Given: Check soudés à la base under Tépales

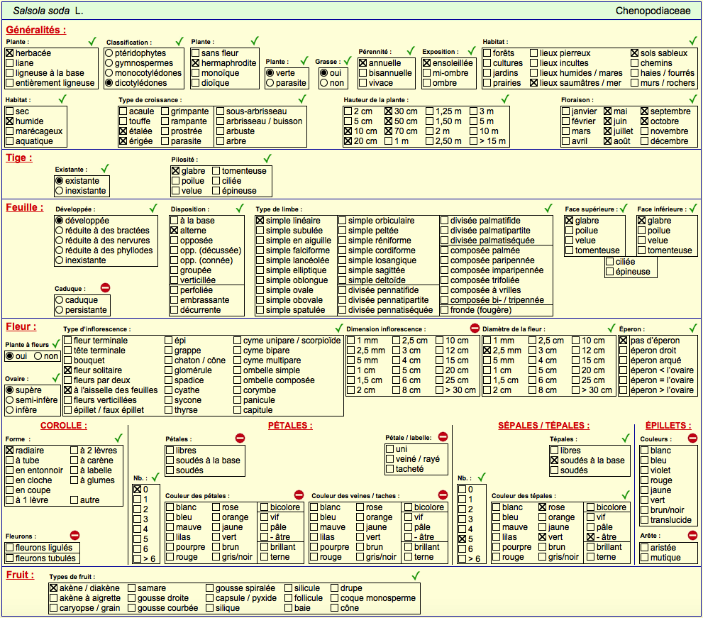Looking at the screenshot, I should [555, 460].
